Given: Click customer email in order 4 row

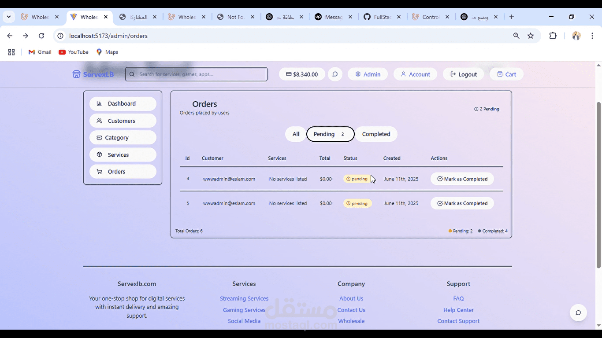Looking at the screenshot, I should coord(229,179).
